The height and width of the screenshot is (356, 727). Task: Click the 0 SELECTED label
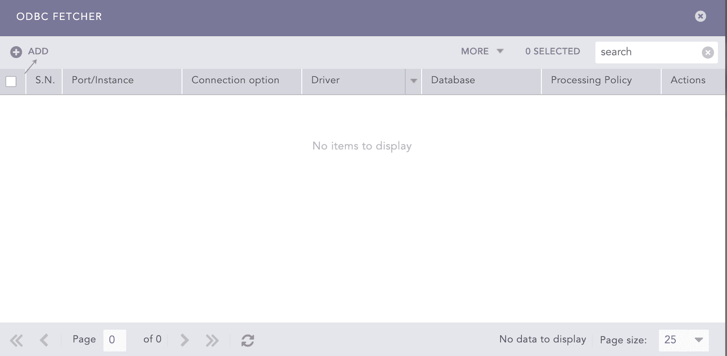(x=552, y=51)
